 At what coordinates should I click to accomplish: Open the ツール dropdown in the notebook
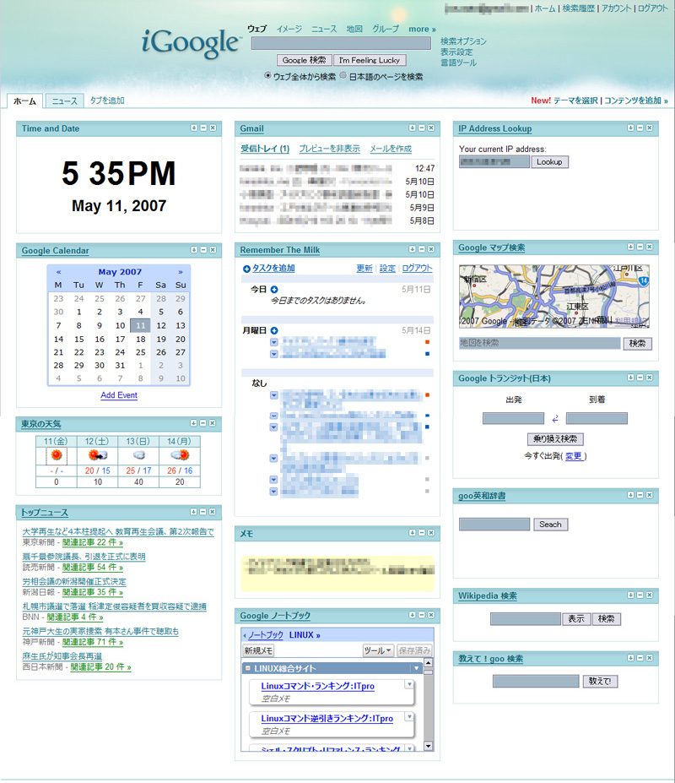(378, 650)
